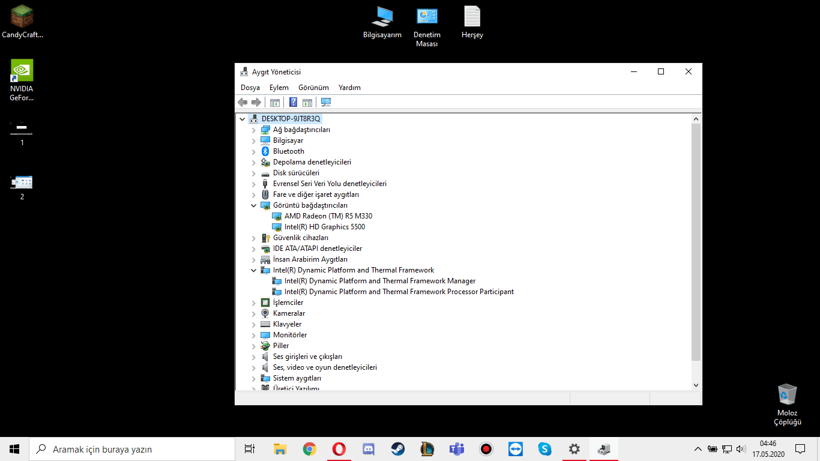Screen dimensions: 820x461
Task: Click the device tree scrollbar up arrow
Action: (696, 118)
